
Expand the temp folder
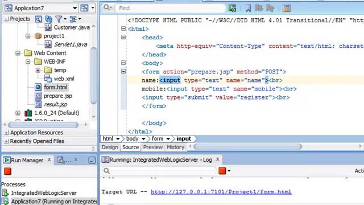coord(38,70)
